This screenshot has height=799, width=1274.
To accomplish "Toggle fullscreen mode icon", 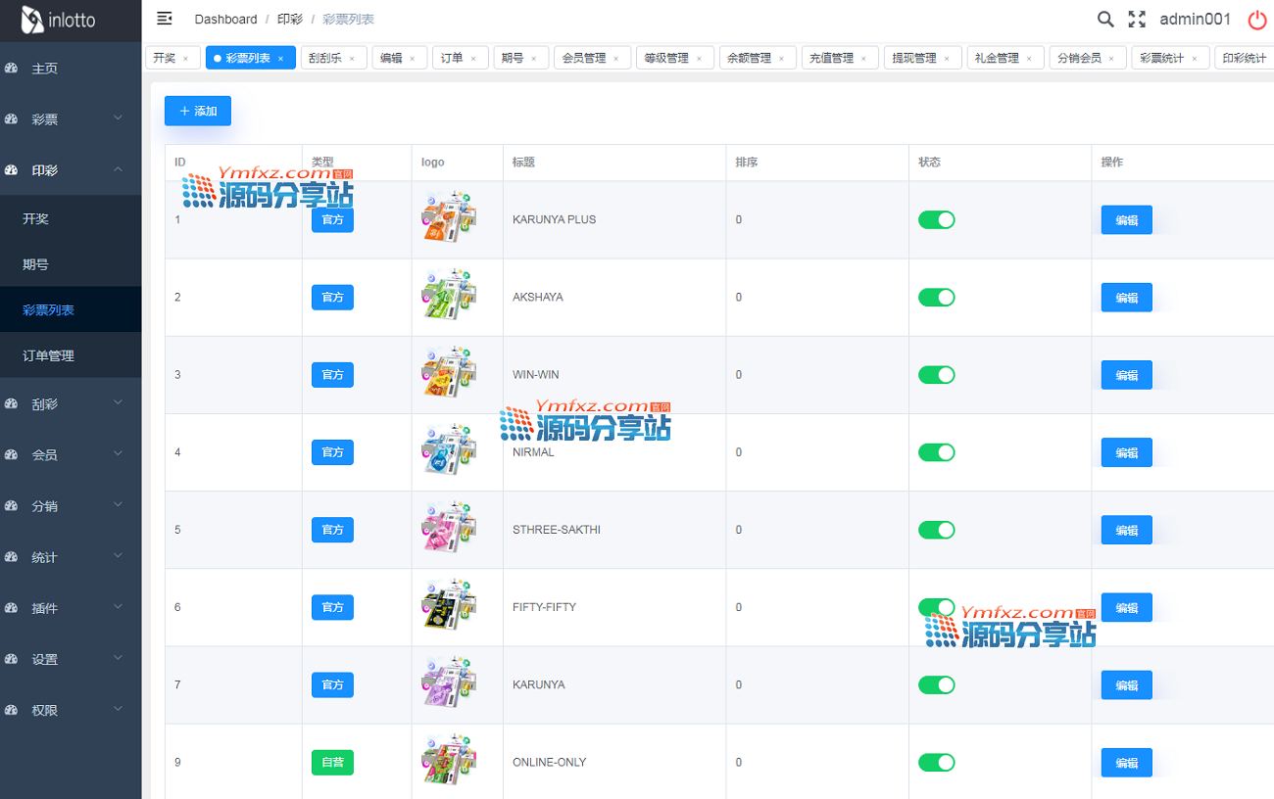I will click(x=1137, y=20).
